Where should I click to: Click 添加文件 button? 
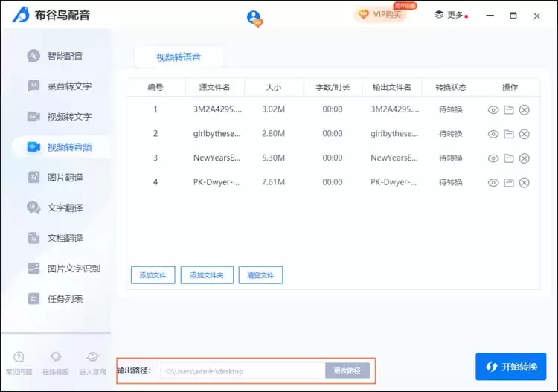[153, 275]
